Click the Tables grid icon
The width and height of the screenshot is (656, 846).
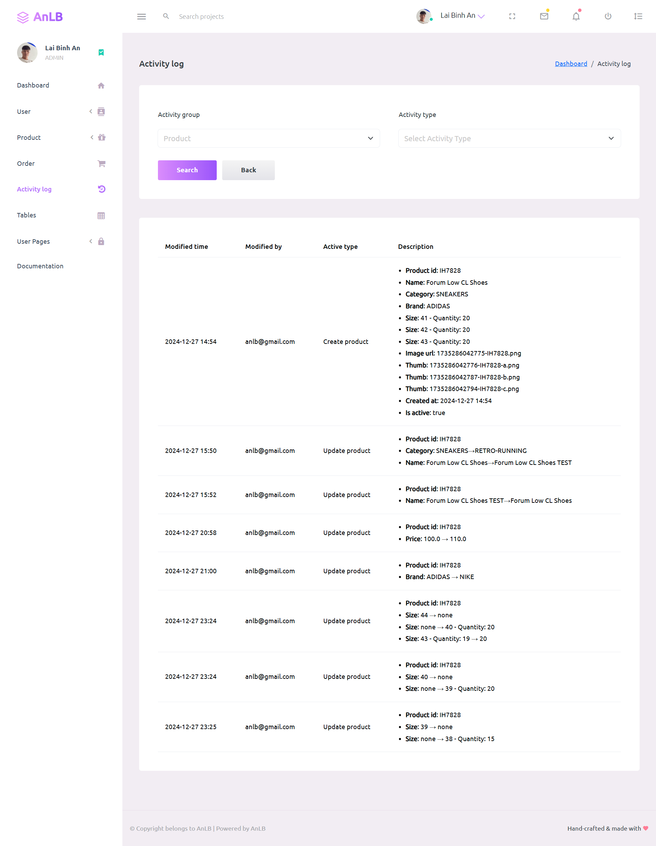click(x=101, y=215)
